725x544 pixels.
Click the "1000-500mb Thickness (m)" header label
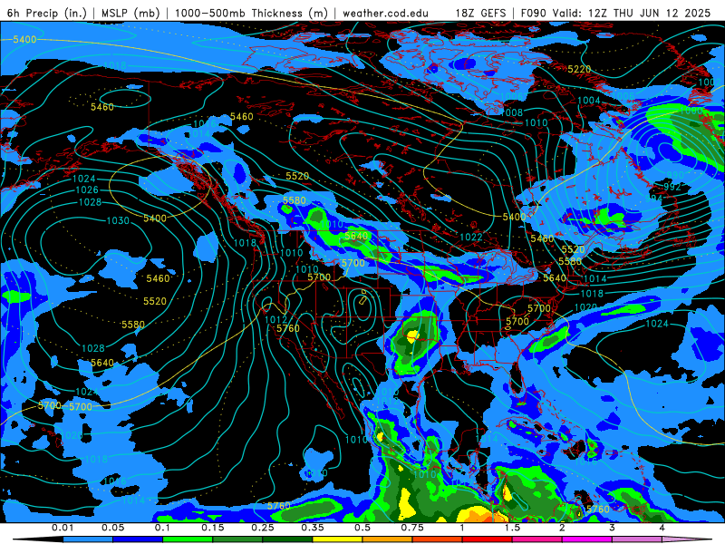click(x=251, y=13)
